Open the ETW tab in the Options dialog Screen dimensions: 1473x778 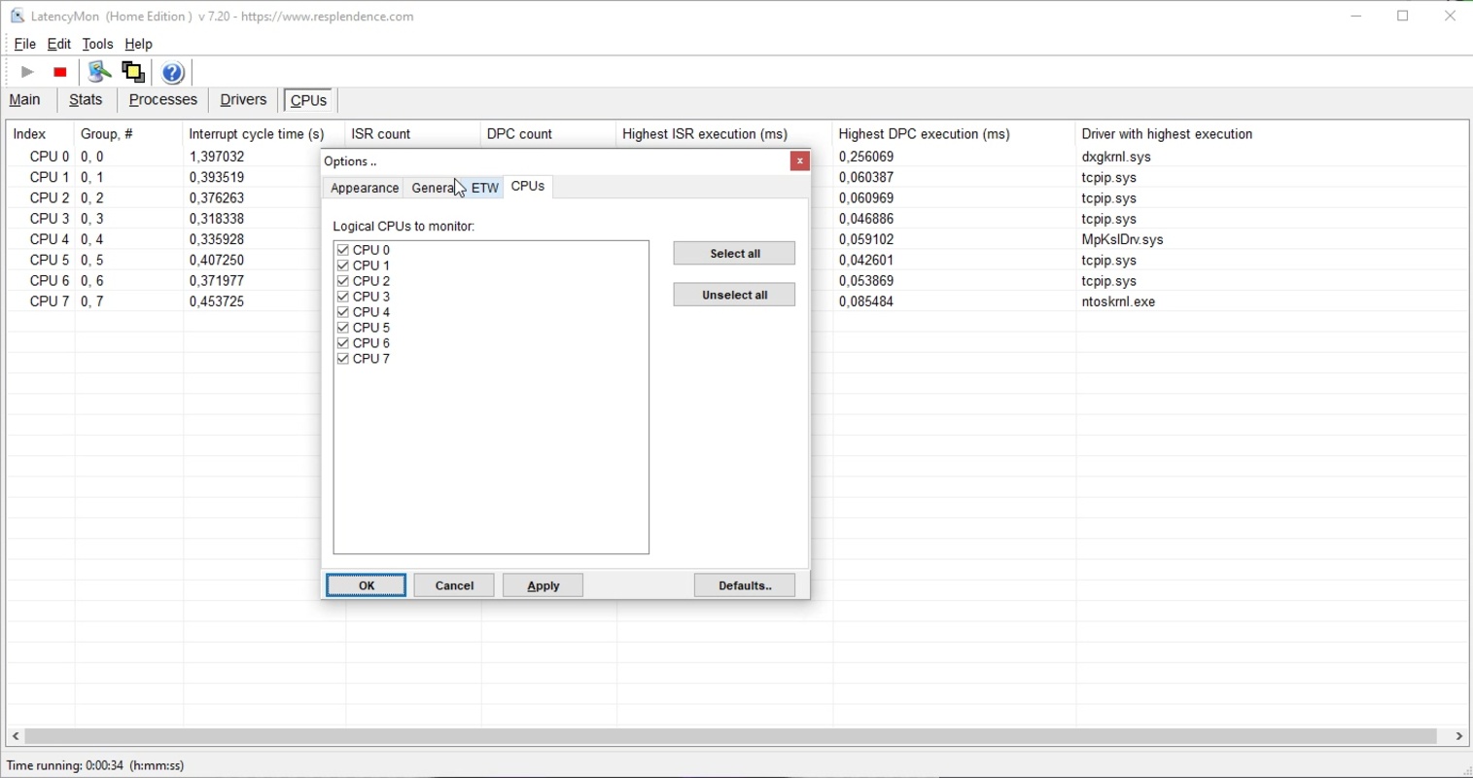point(485,187)
